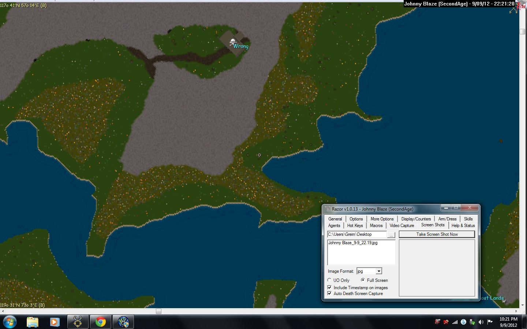Viewport: 527px width, 329px height.
Task: Click the Safely Remove Hardware tray icon
Action: pos(472,322)
